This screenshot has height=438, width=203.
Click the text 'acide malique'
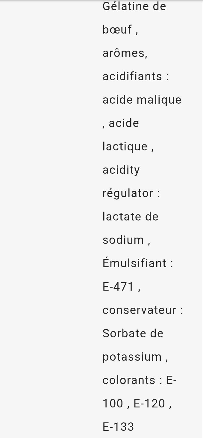tap(142, 100)
